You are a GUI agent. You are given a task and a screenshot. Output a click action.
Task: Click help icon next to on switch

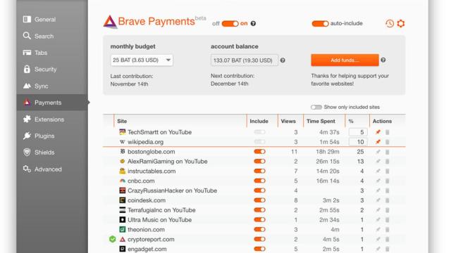(253, 23)
